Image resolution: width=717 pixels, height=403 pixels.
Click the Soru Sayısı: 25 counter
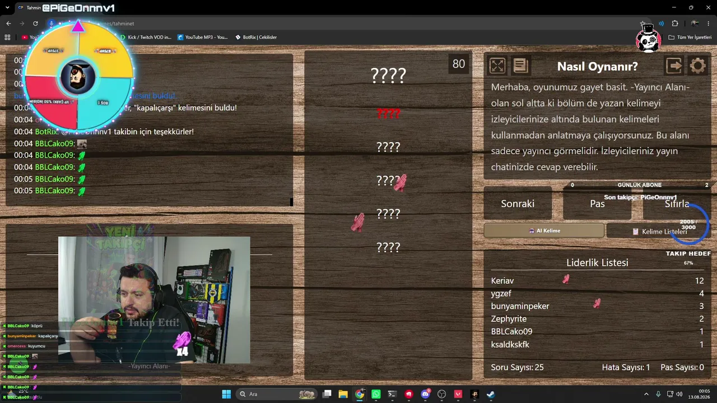517,367
